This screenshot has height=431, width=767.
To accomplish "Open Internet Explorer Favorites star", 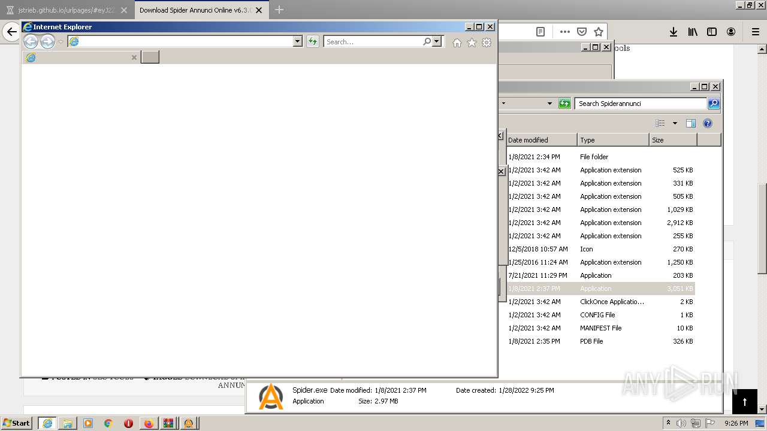I will click(472, 43).
